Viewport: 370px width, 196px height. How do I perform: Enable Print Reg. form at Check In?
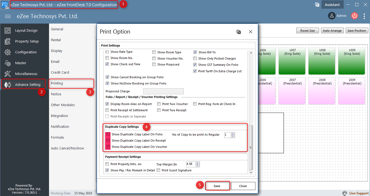[195, 104]
